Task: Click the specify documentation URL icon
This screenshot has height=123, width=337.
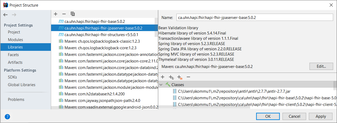Action: tap(171, 77)
